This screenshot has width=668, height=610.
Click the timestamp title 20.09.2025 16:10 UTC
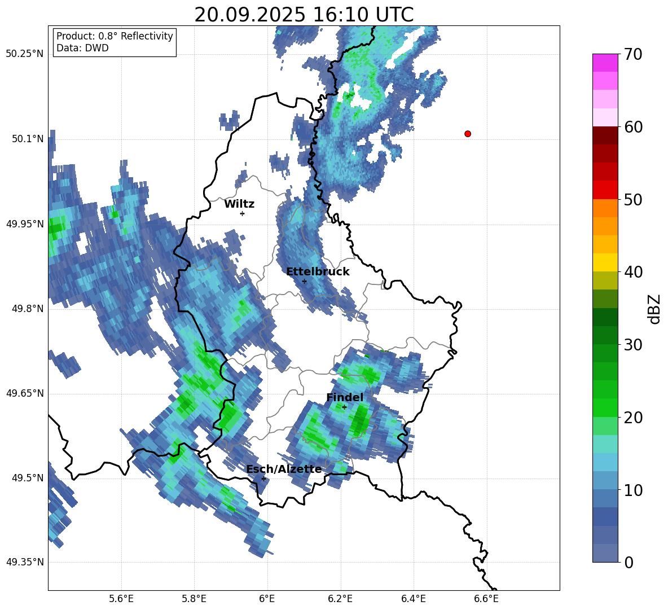click(x=304, y=15)
